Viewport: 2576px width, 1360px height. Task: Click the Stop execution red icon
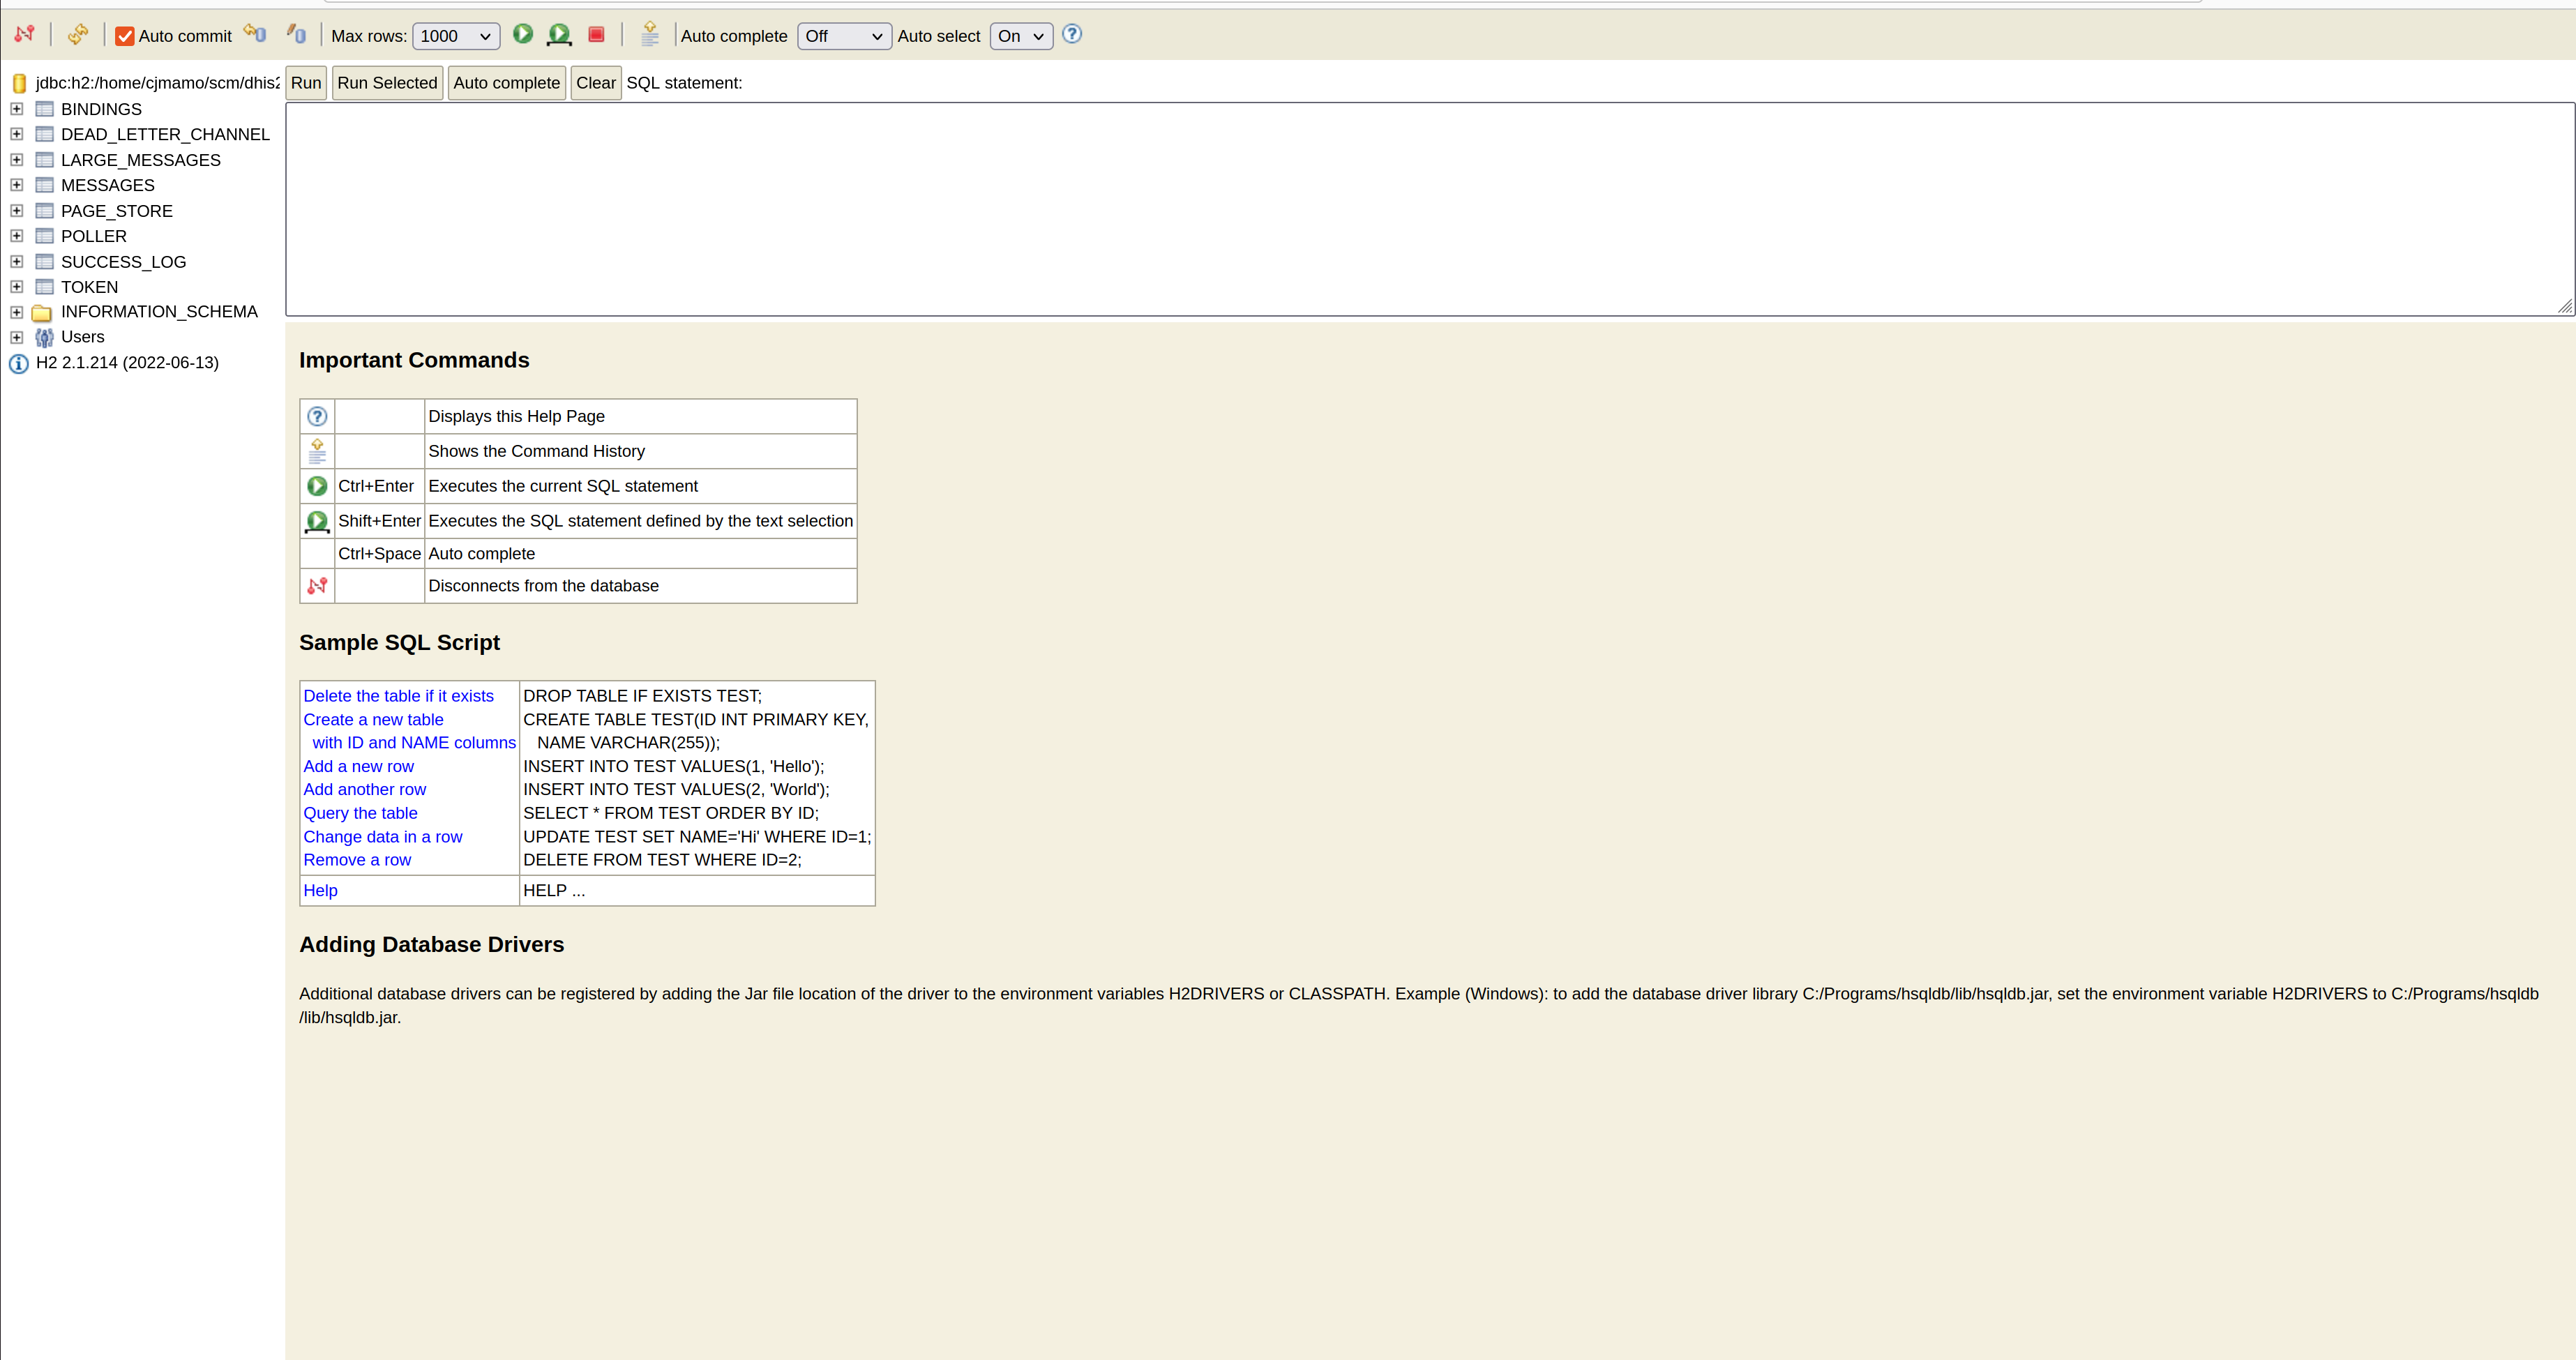[594, 34]
